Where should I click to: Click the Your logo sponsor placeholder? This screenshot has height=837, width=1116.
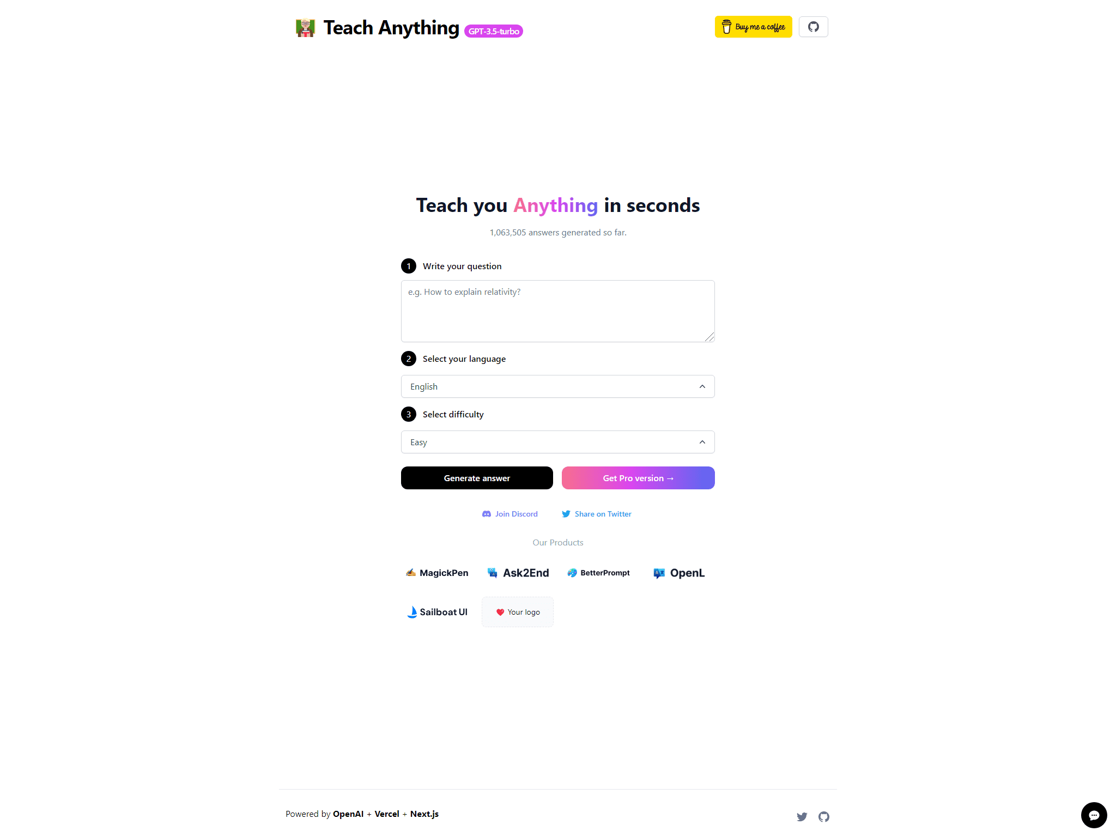518,612
